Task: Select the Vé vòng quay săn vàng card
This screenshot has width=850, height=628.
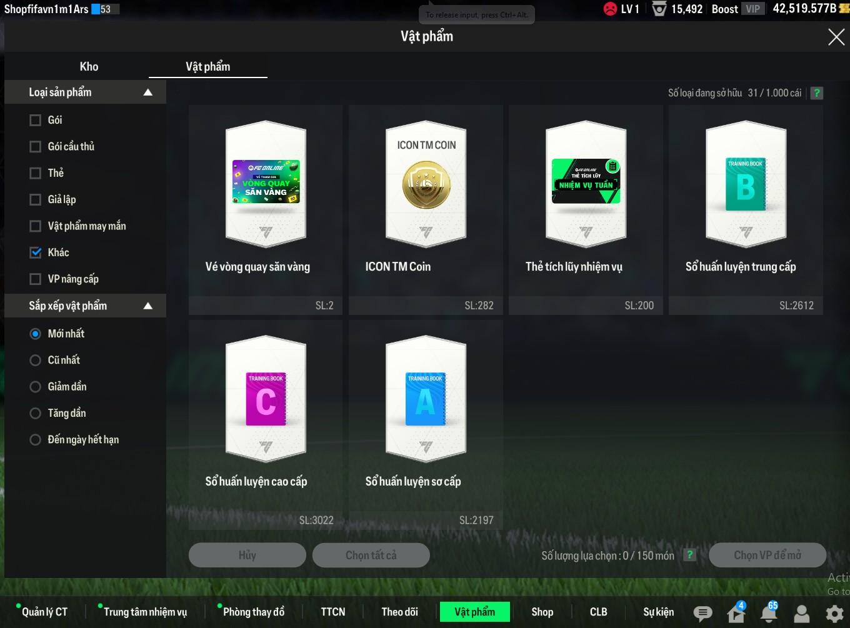Action: [x=266, y=209]
